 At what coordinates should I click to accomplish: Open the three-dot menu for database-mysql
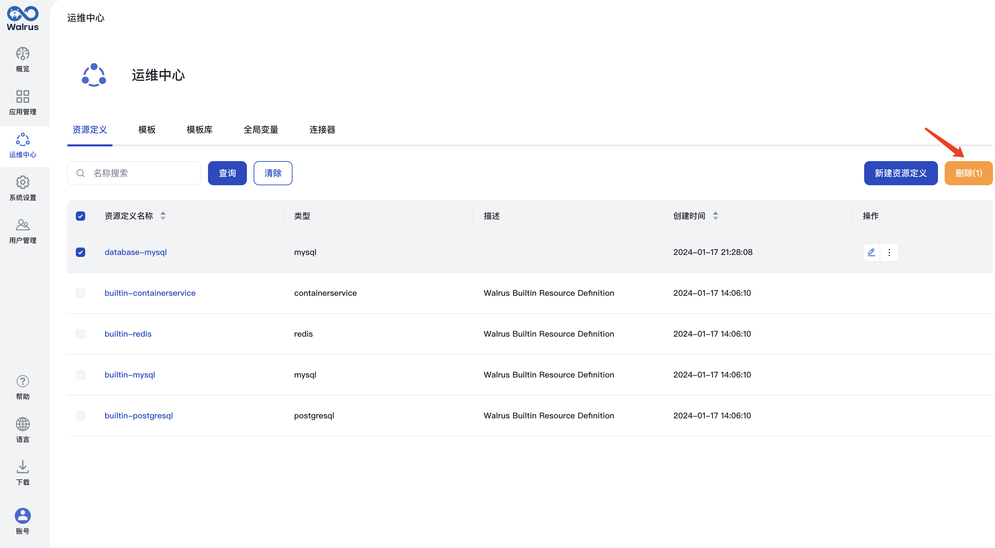point(889,252)
